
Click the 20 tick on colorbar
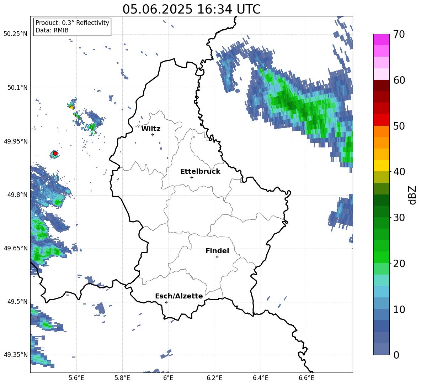[x=399, y=263]
